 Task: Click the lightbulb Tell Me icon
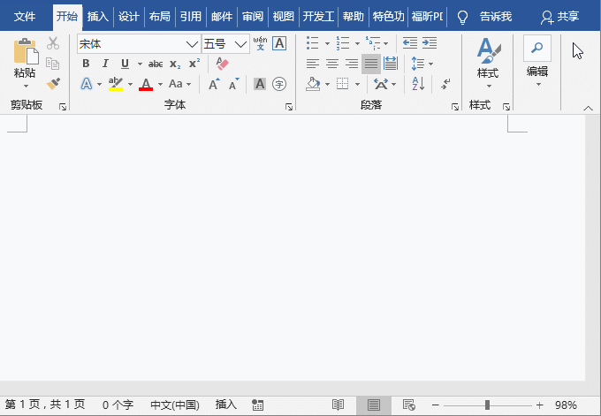[462, 17]
